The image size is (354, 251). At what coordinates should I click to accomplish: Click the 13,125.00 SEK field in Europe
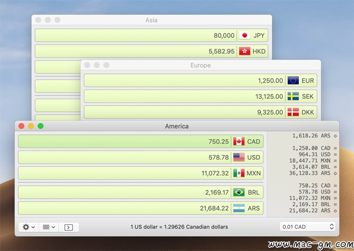(x=201, y=96)
